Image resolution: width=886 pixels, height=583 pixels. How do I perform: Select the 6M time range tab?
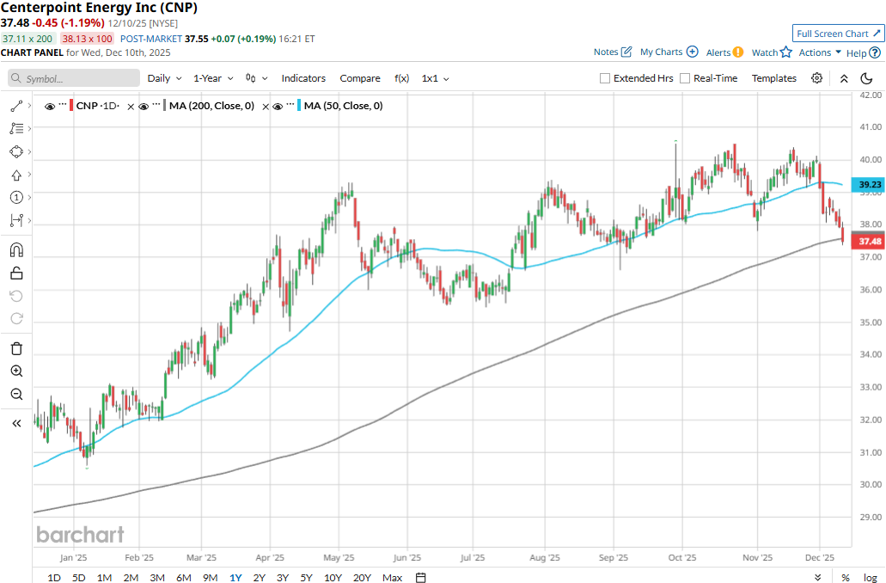click(184, 577)
